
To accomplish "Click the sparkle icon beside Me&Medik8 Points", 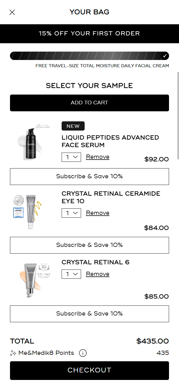I will tap(13, 353).
